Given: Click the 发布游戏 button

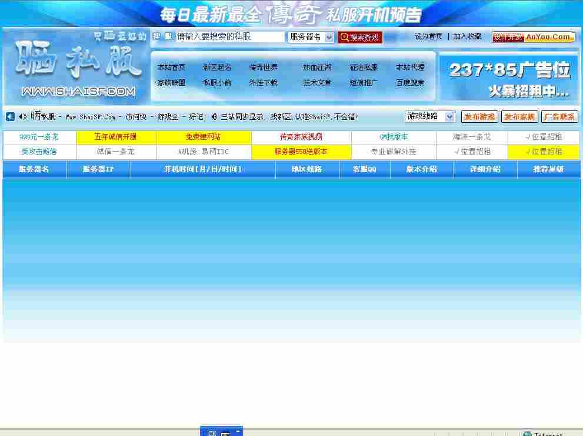Looking at the screenshot, I should 479,116.
